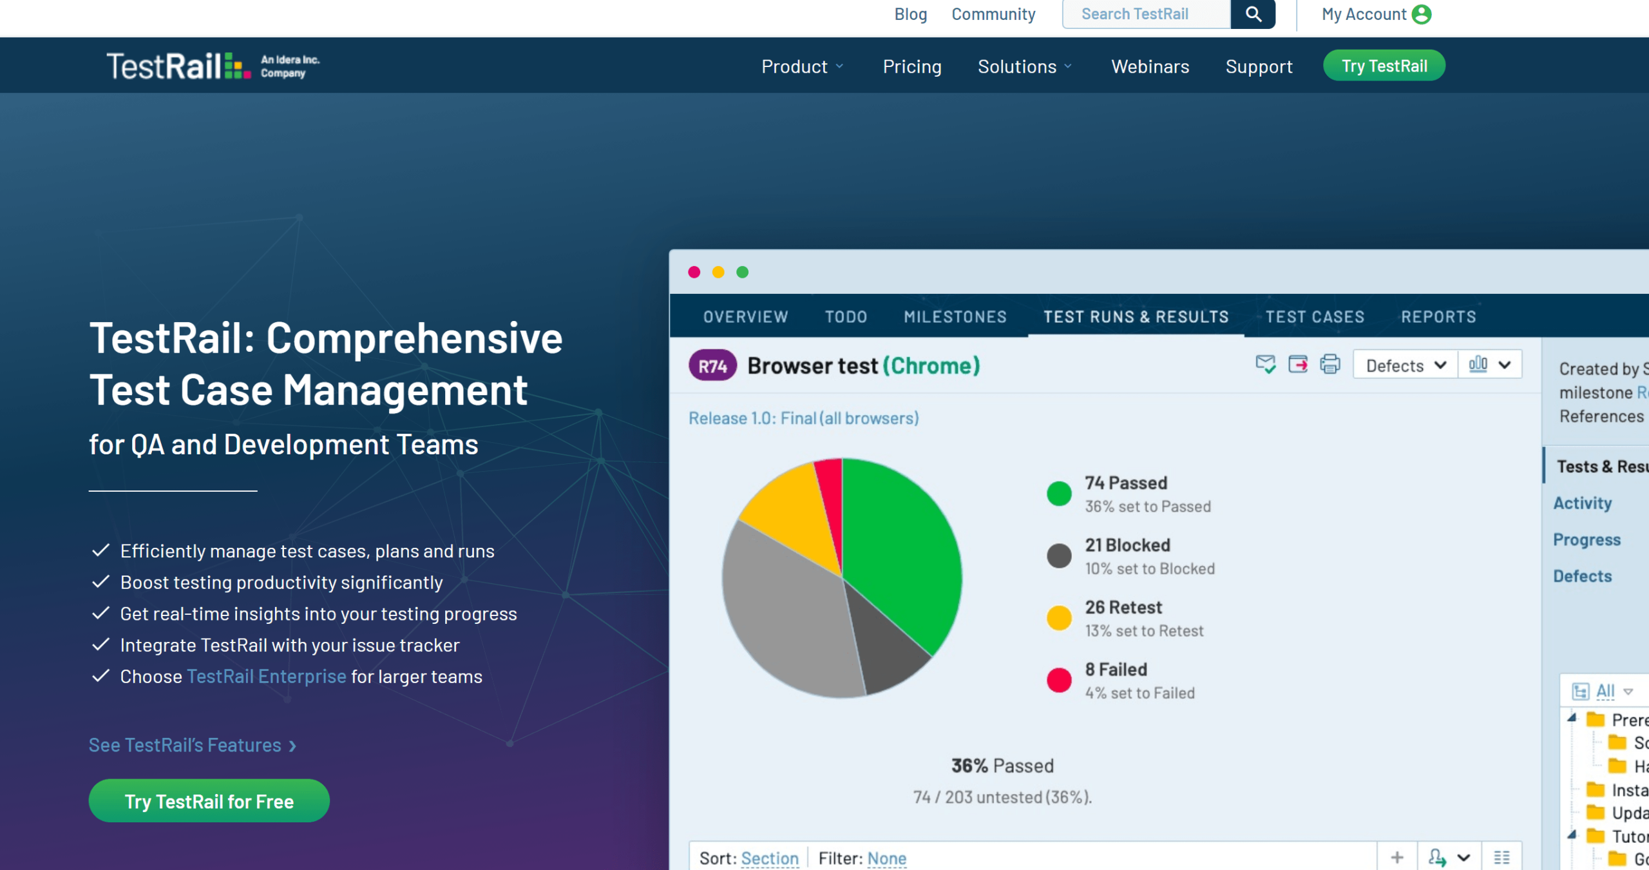Open the Product dropdown menu
Screen dimensions: 1649x870
[x=802, y=66]
